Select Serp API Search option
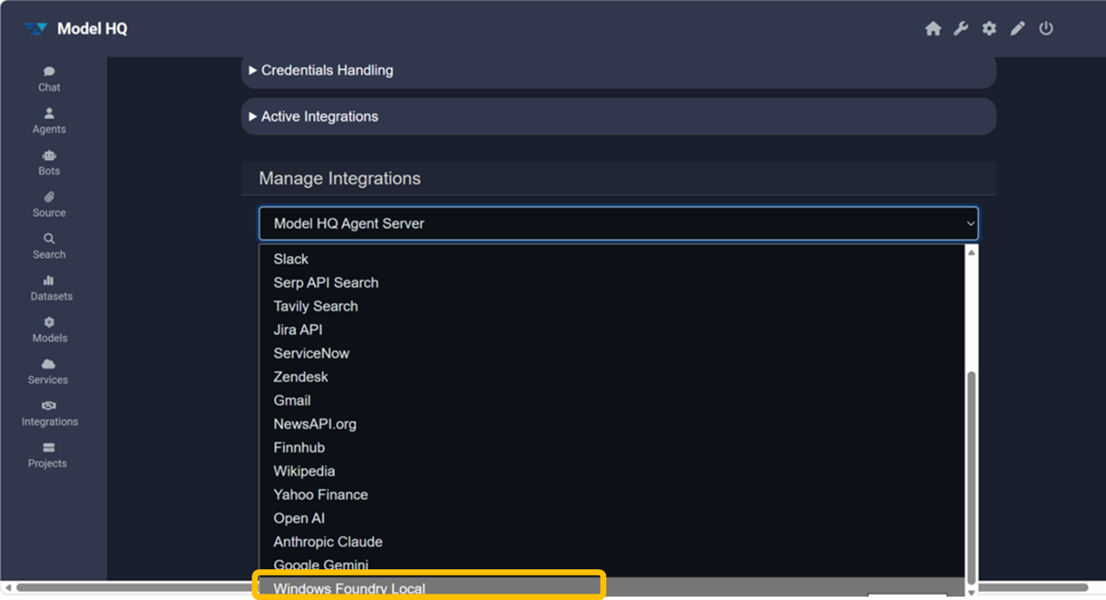The height and width of the screenshot is (600, 1106). (x=611, y=282)
